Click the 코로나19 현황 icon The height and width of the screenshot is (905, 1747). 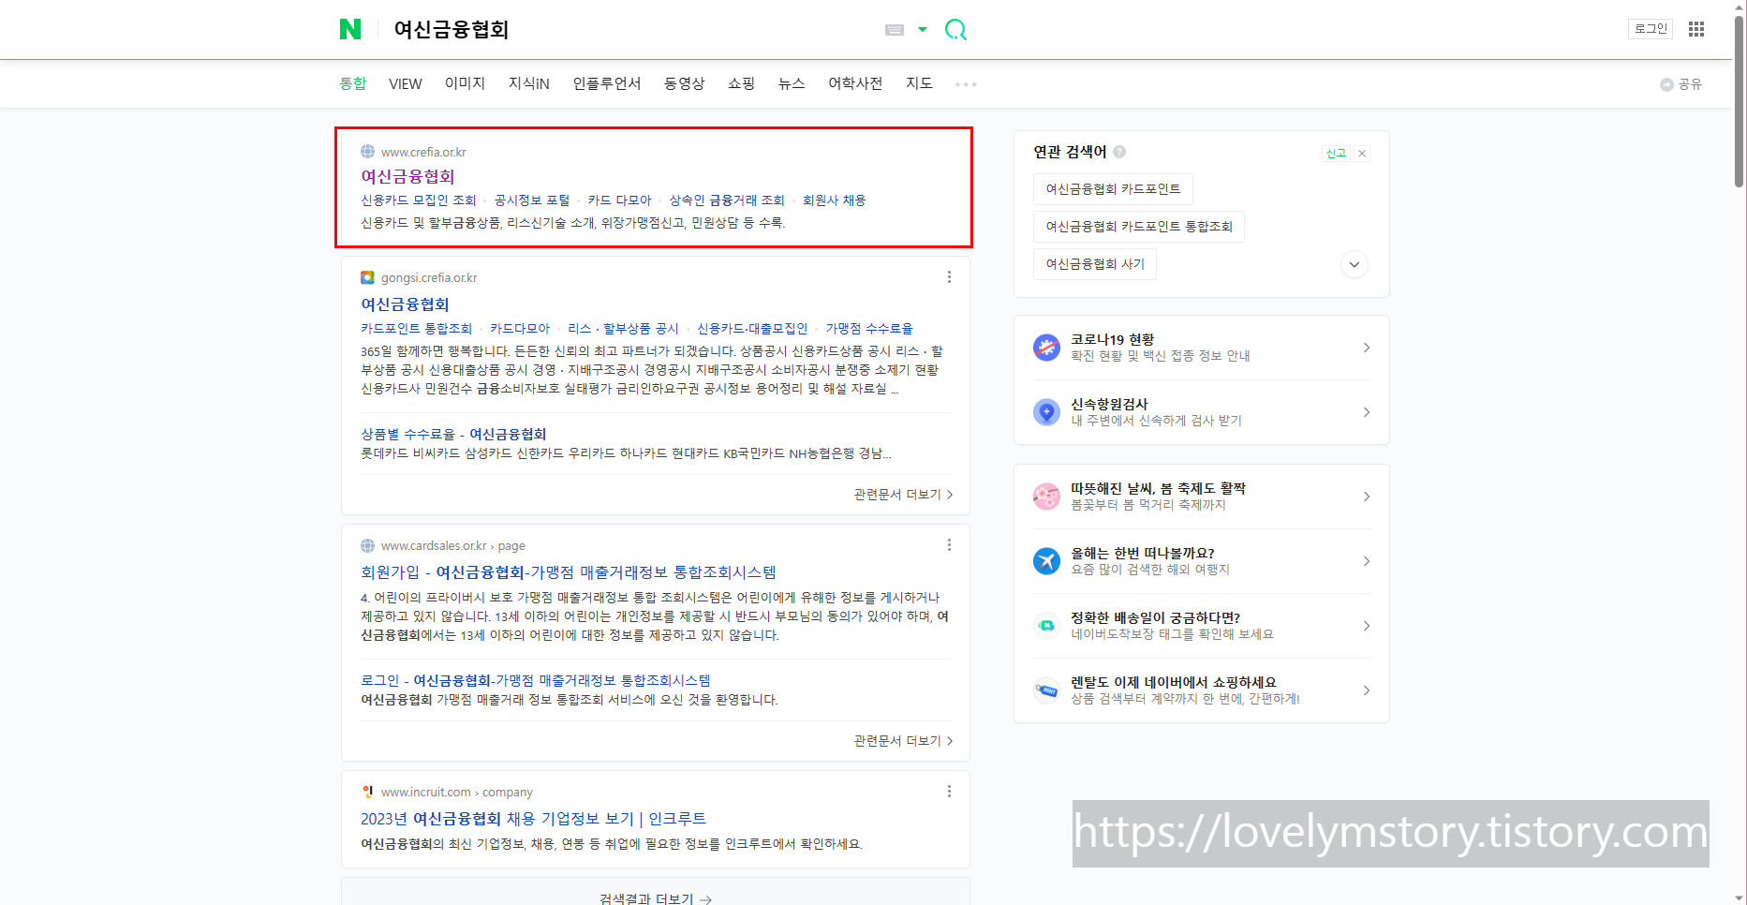point(1046,348)
